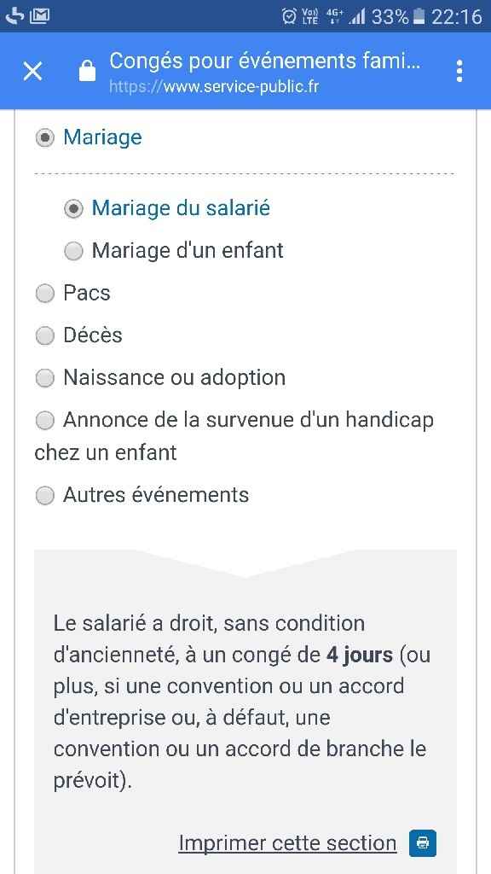This screenshot has width=491, height=874.
Task: Select the Décès option
Action: click(44, 335)
